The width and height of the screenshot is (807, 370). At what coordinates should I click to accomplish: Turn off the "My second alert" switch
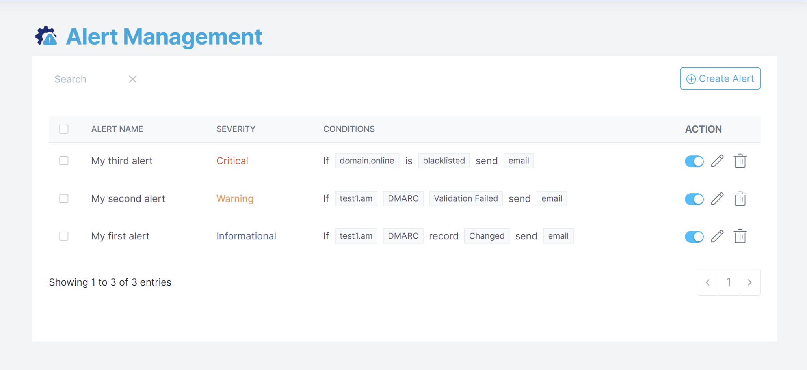(x=694, y=199)
